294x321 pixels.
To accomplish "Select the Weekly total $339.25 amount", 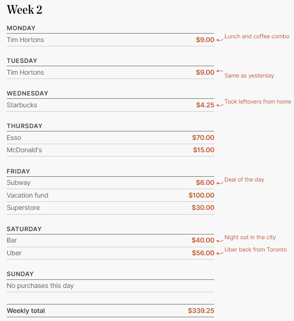I will [201, 311].
